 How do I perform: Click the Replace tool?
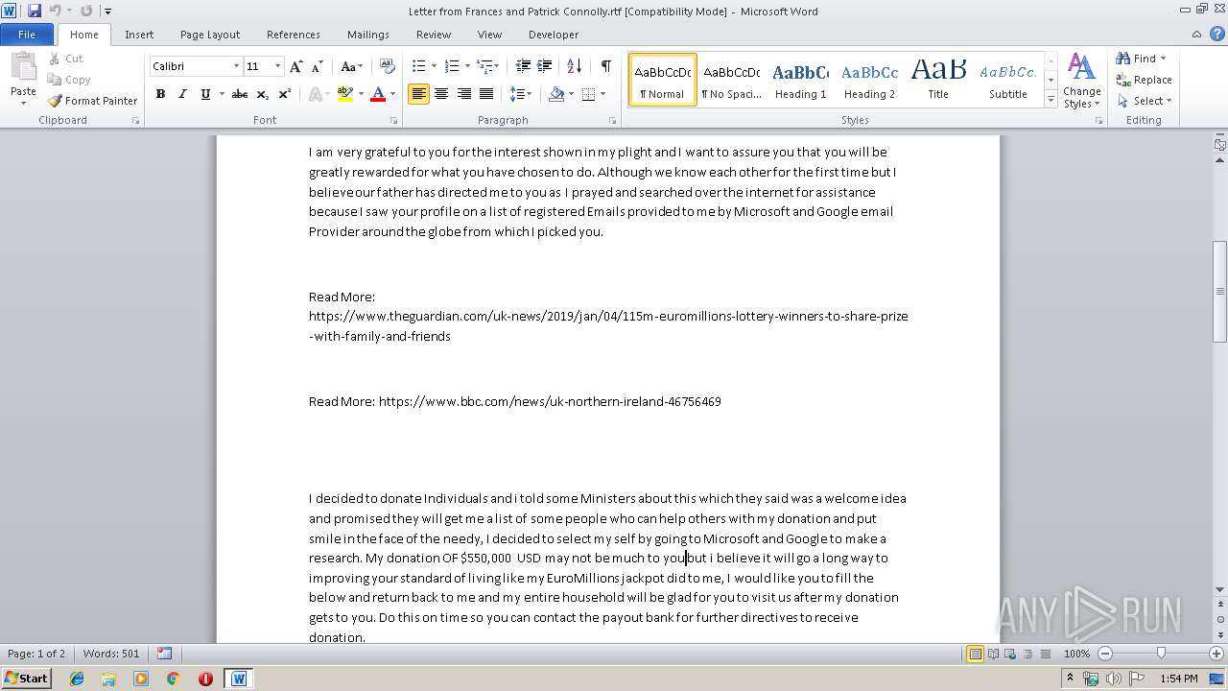pos(1145,80)
